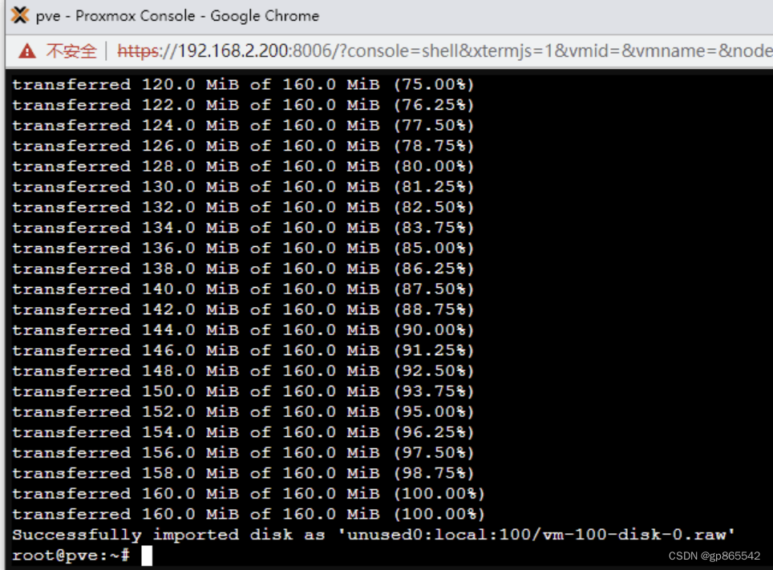
Task: Click the 'transferred 132.0 MiB' line
Action: coord(243,207)
